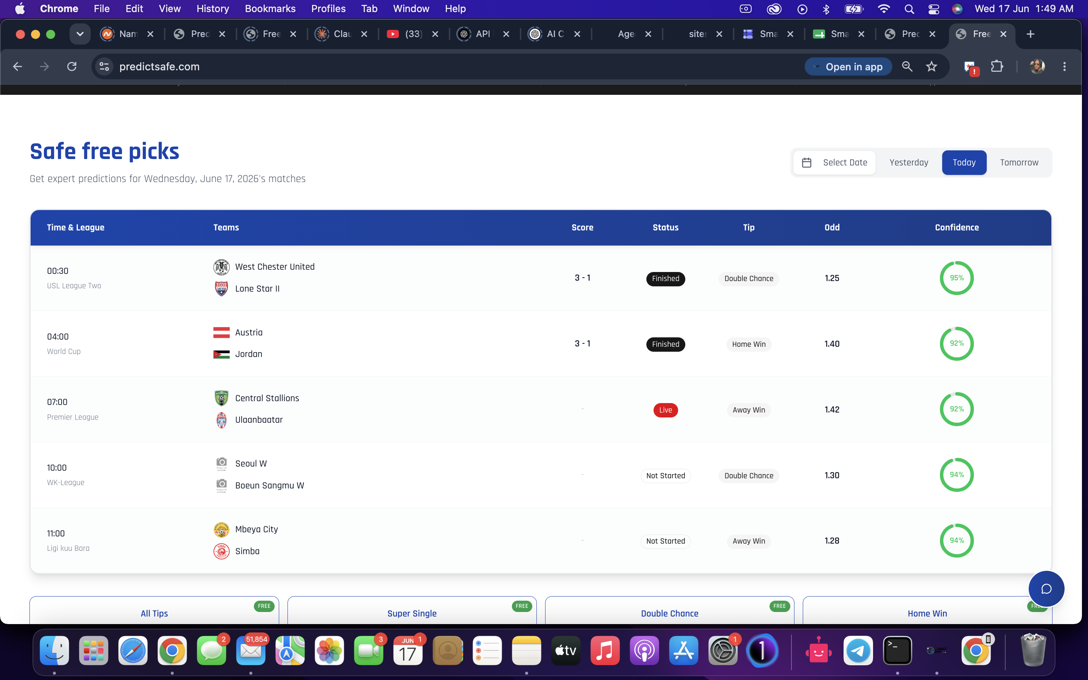
Task: Open the Profiles menu
Action: click(x=328, y=9)
